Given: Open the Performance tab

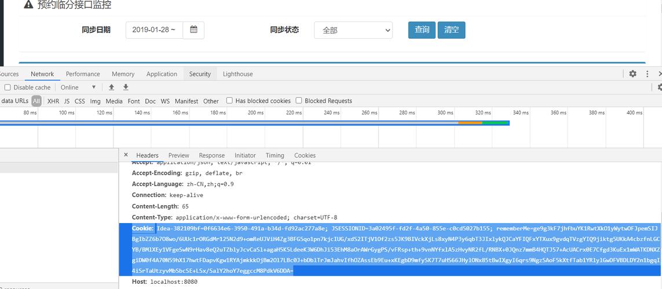Looking at the screenshot, I should [83, 74].
